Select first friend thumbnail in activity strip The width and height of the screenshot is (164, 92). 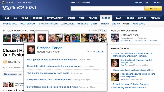tap(7, 38)
